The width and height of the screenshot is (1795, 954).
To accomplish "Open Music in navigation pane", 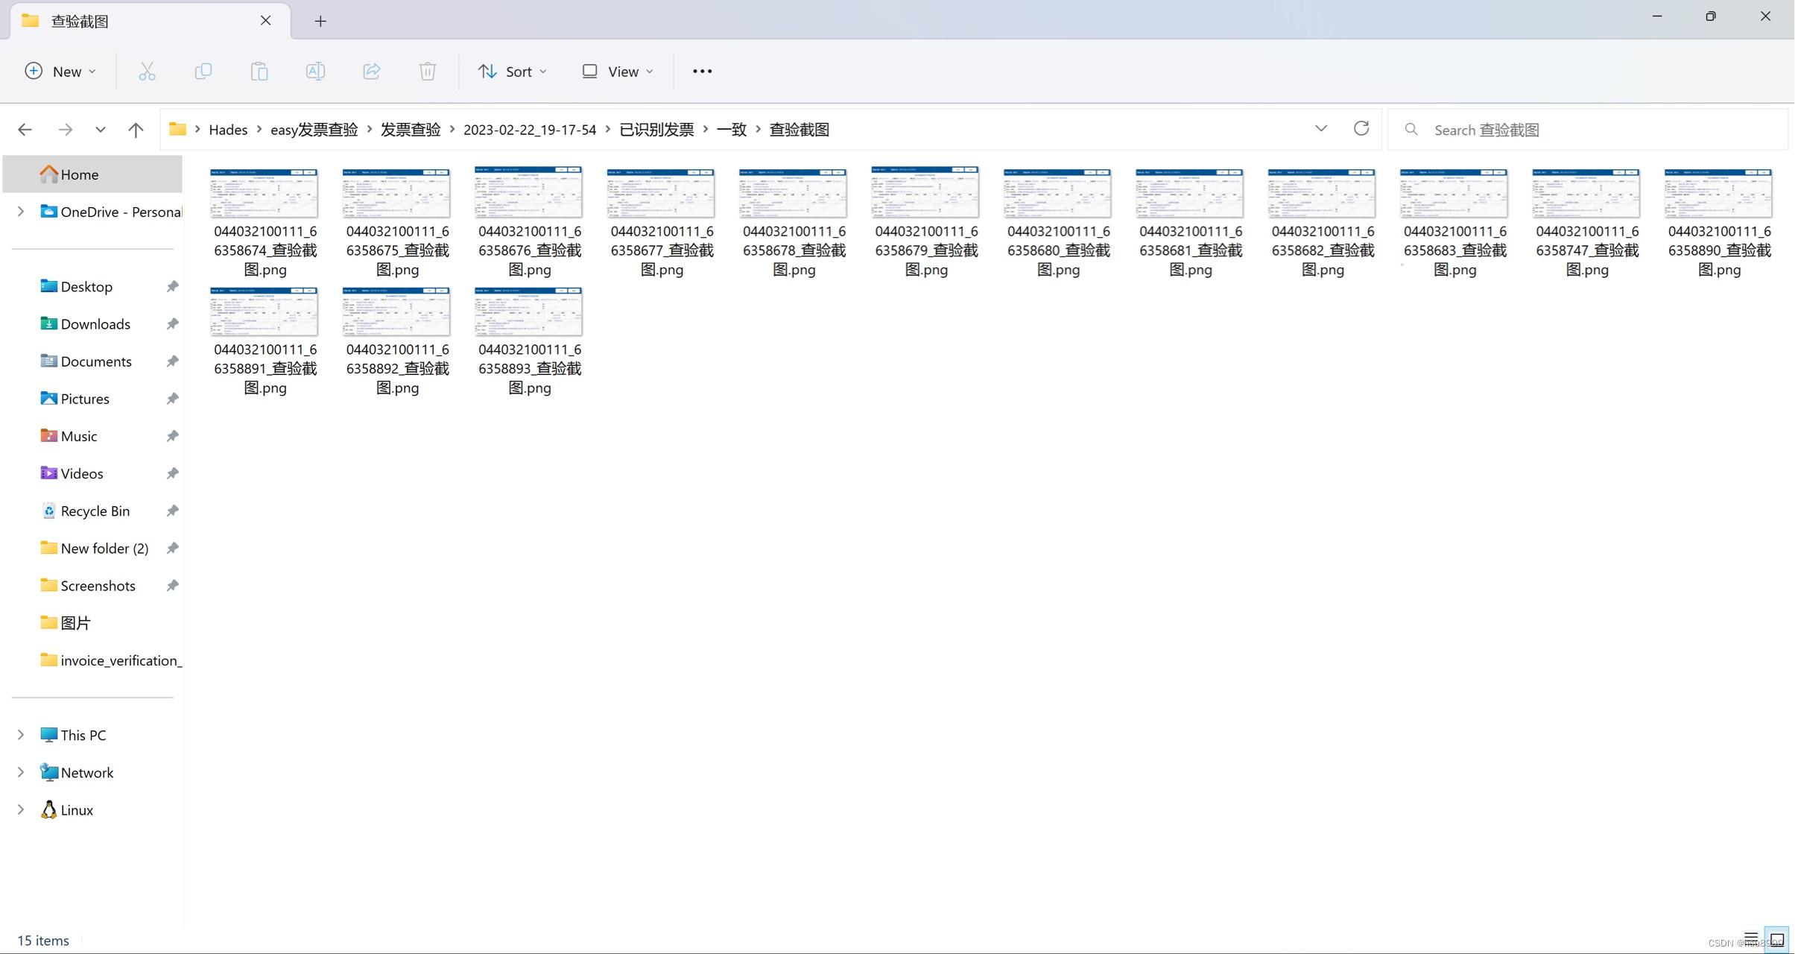I will pyautogui.click(x=79, y=436).
